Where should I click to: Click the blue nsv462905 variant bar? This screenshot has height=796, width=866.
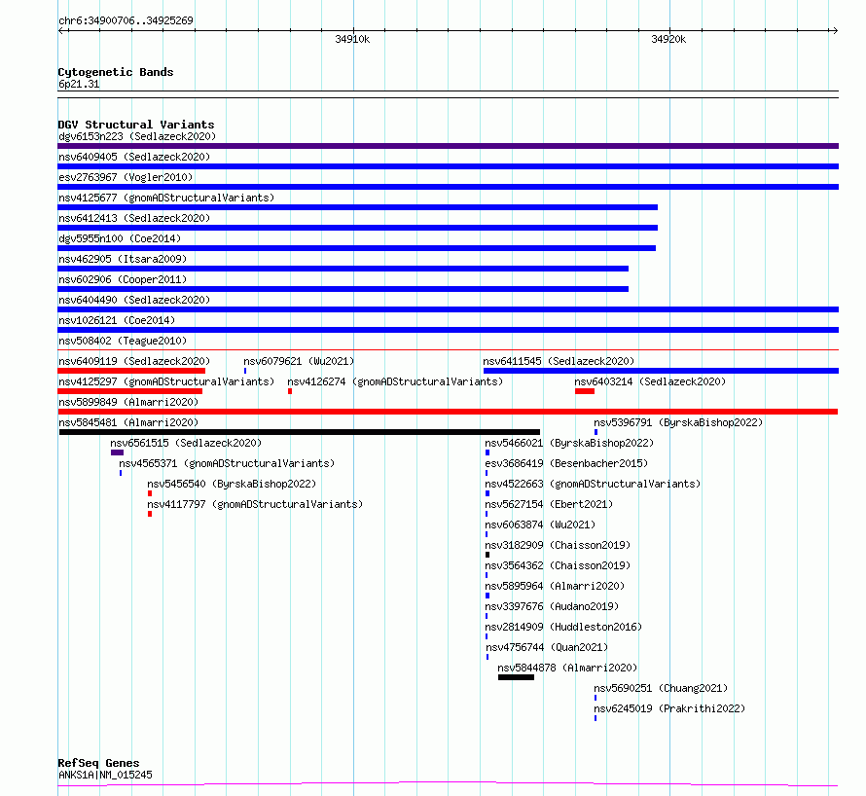point(343,269)
